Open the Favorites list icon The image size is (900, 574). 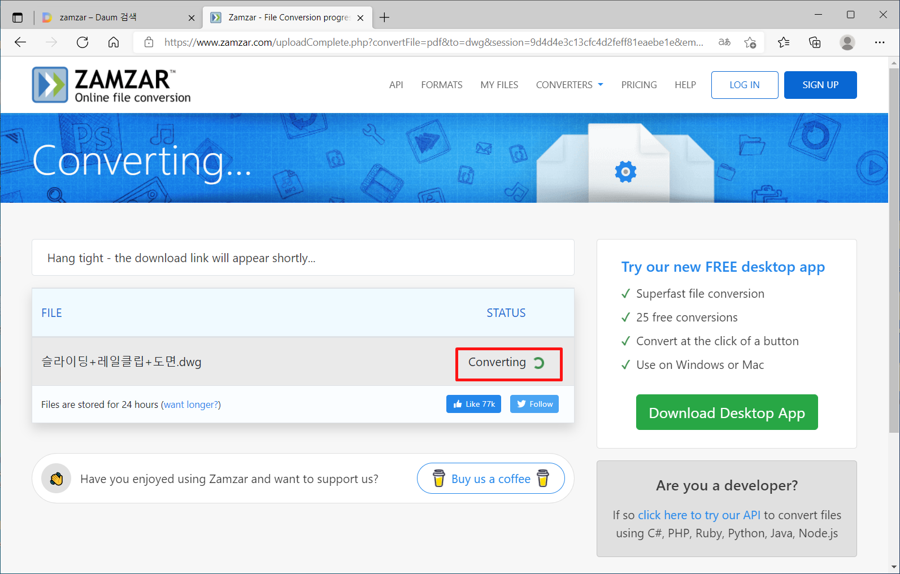tap(784, 42)
